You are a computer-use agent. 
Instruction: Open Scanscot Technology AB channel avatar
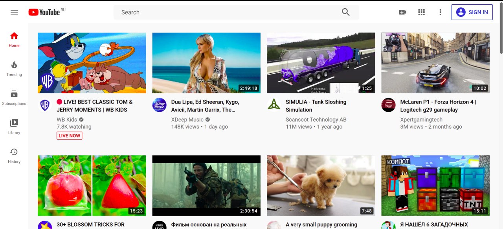[274, 105]
